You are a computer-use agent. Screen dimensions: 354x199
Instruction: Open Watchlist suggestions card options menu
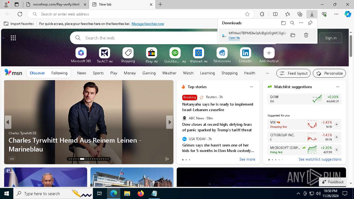click(x=338, y=87)
